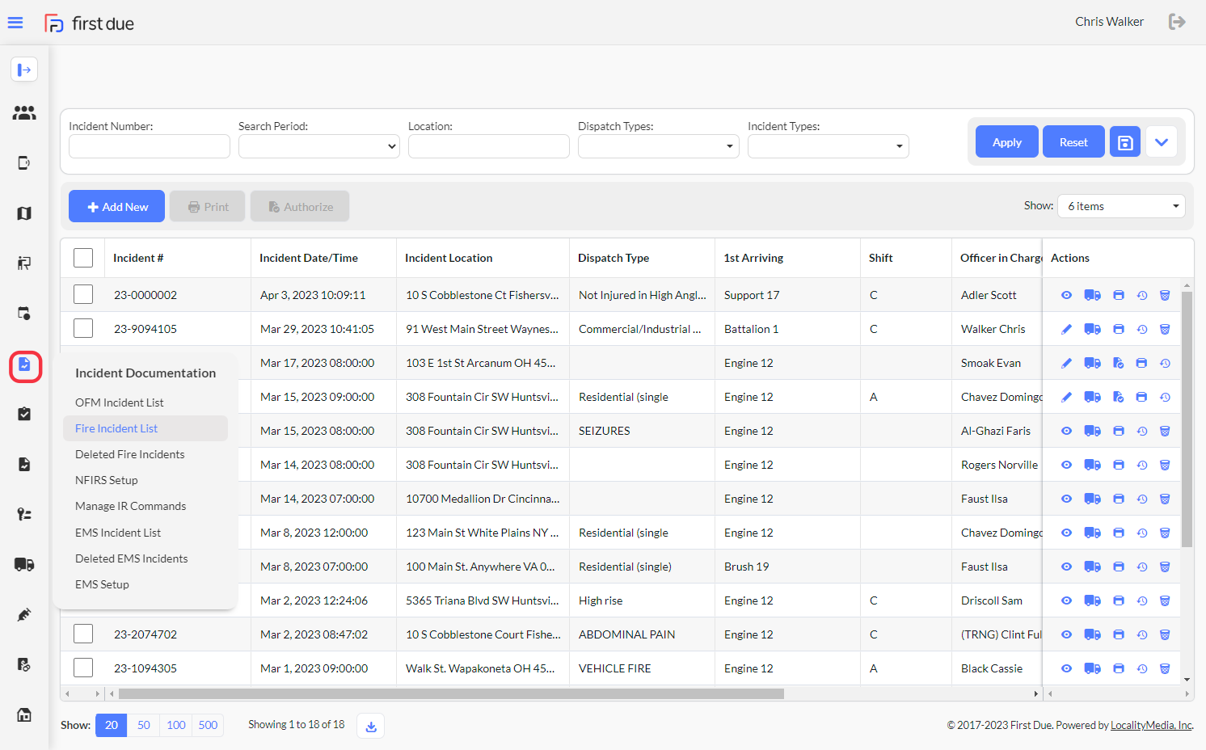Open history for Smoak Evan row

point(1165,363)
